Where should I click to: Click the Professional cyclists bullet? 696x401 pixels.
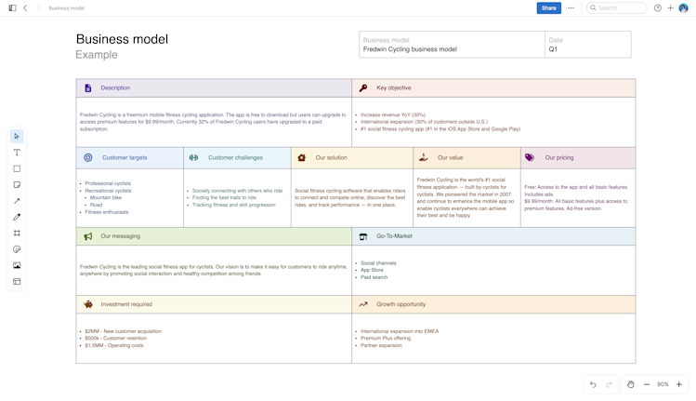click(108, 183)
